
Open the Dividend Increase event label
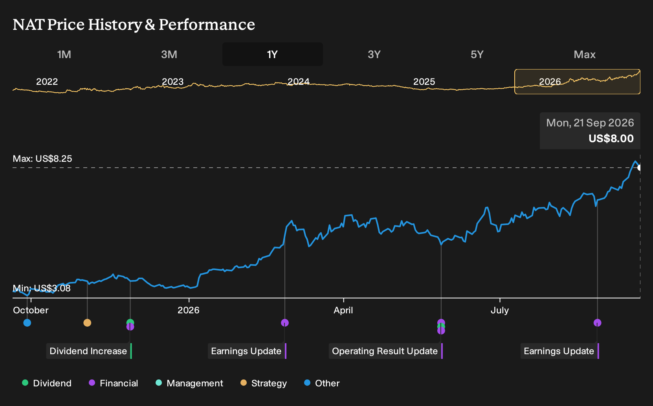point(89,351)
